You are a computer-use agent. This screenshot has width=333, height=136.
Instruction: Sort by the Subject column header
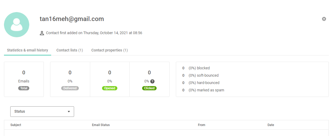16,125
